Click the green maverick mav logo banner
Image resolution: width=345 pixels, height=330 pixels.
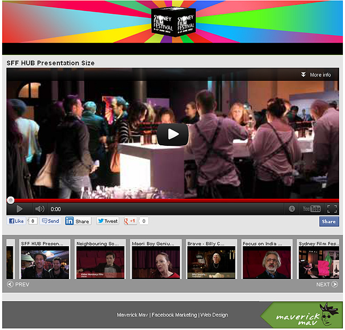pyautogui.click(x=301, y=315)
